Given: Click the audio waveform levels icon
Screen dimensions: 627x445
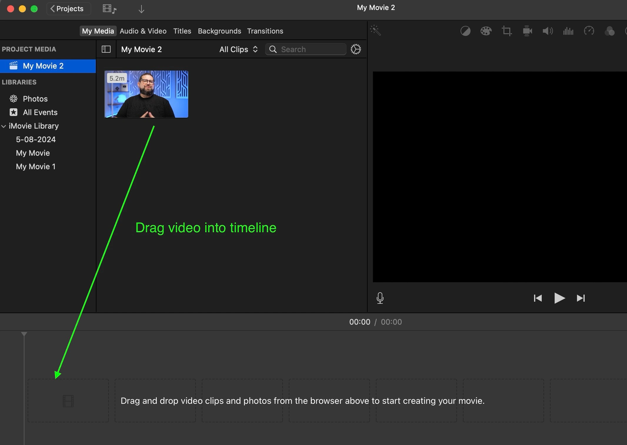Looking at the screenshot, I should click(x=569, y=31).
